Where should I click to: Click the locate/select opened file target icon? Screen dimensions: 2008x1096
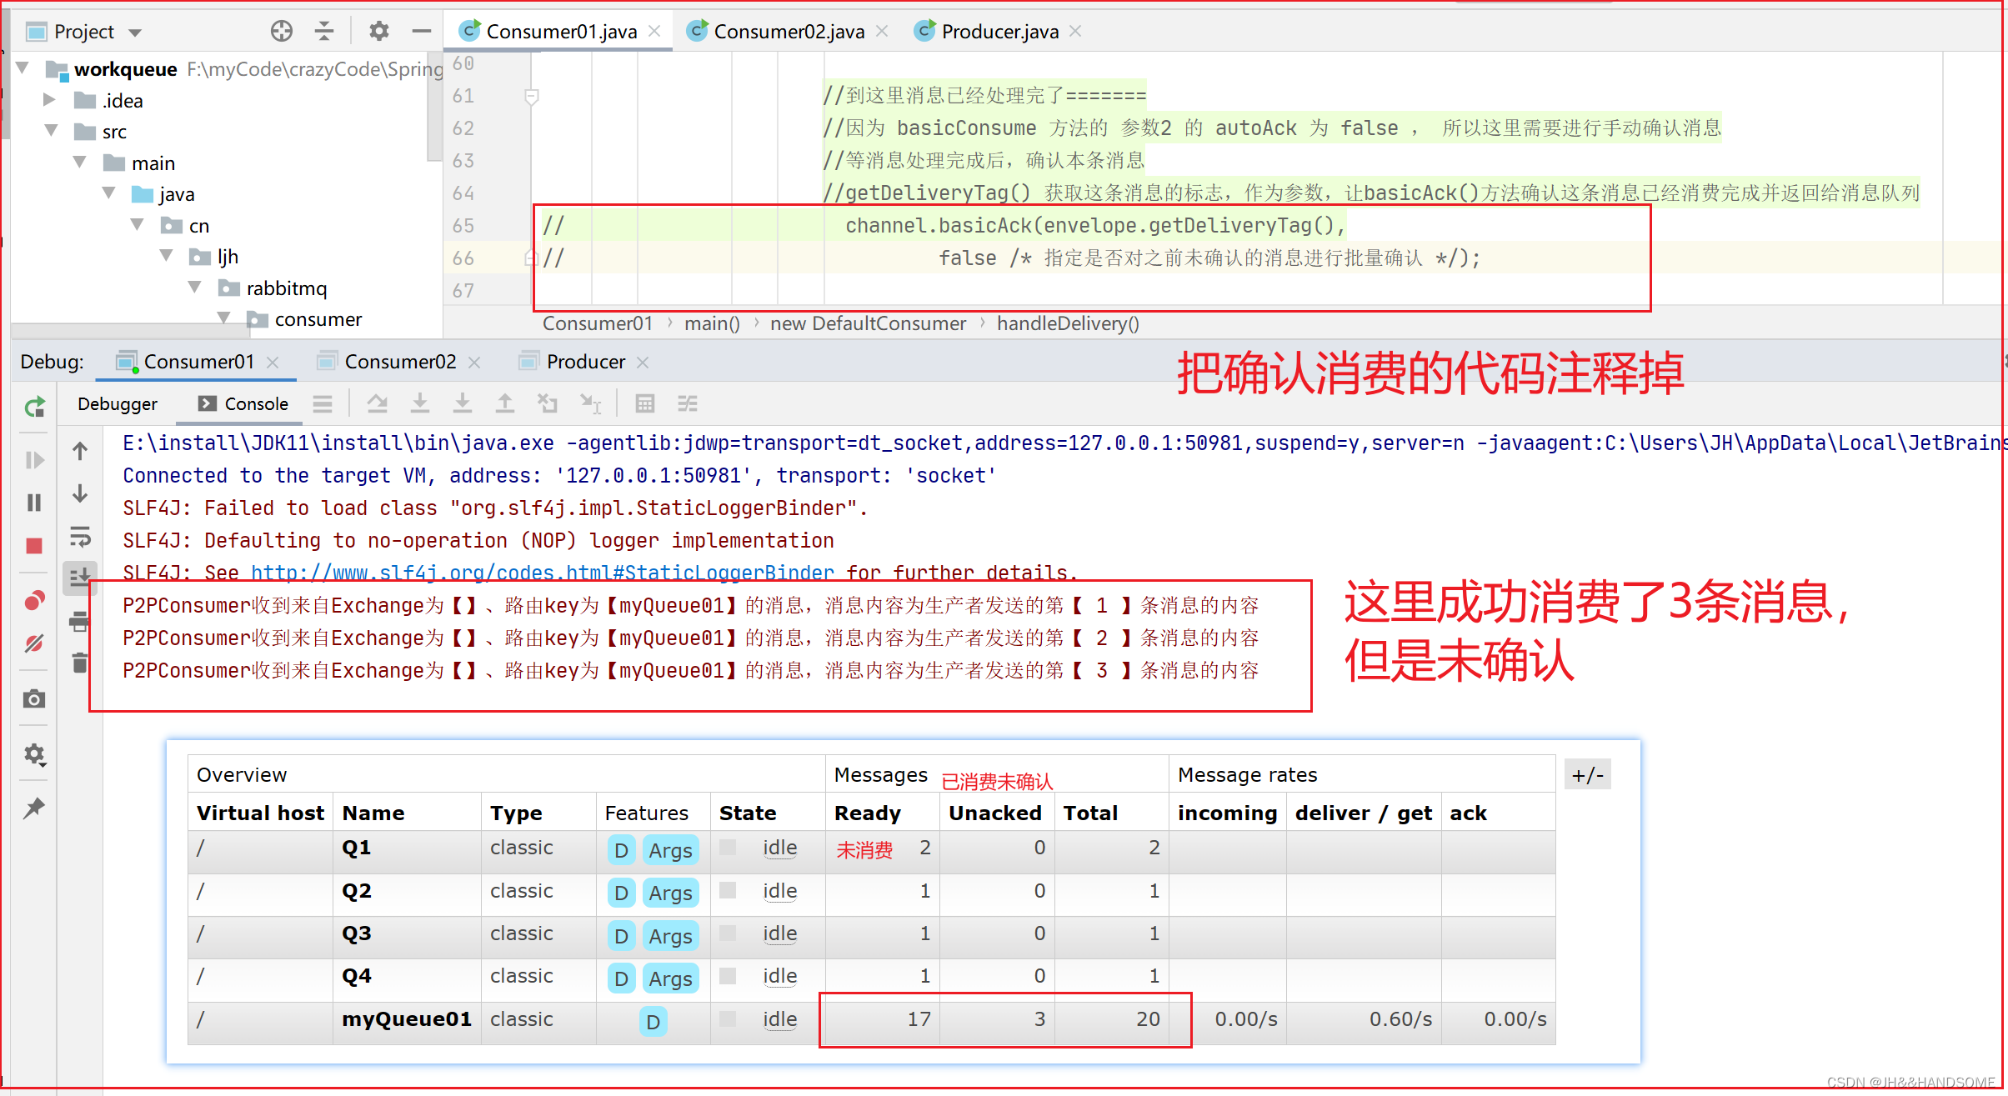coord(282,32)
